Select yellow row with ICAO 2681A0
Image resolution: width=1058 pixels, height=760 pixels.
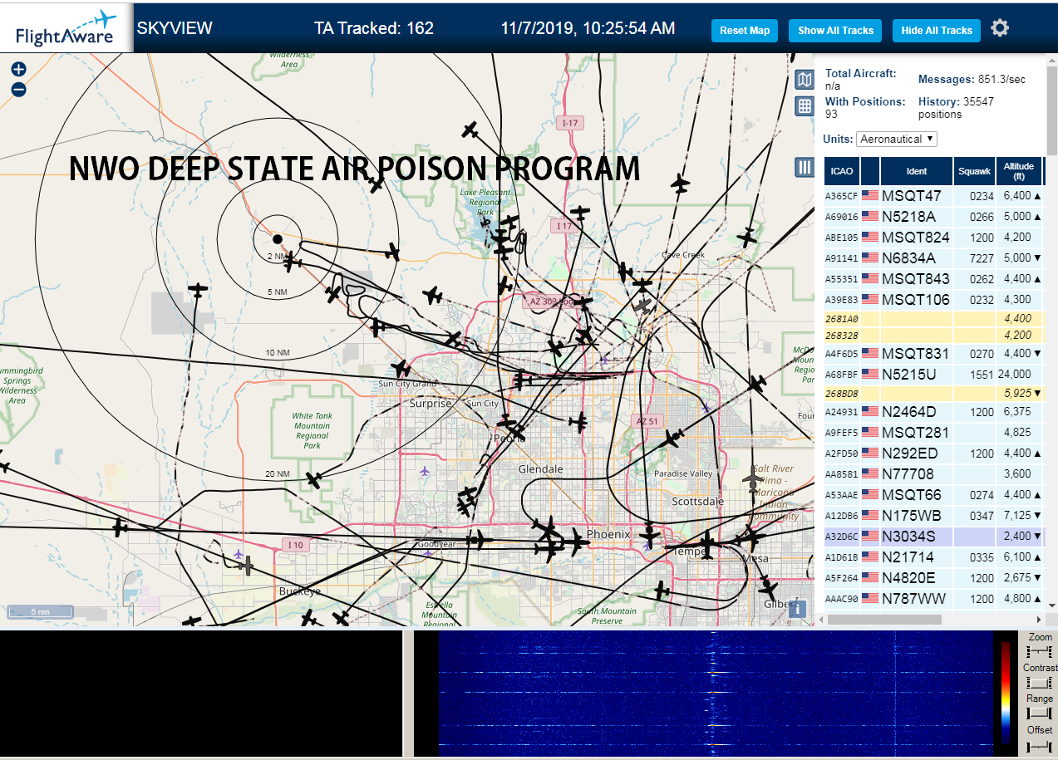point(933,319)
